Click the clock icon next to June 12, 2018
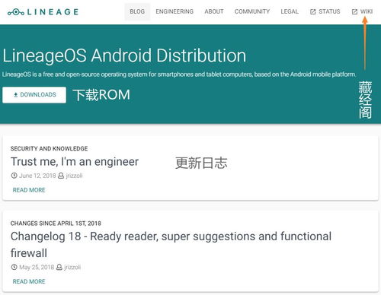The height and width of the screenshot is (295, 381). click(x=14, y=176)
